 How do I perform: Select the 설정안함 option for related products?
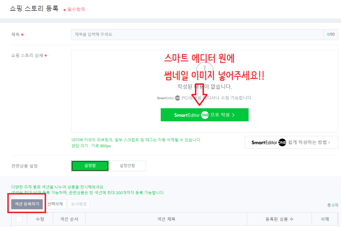(x=128, y=166)
